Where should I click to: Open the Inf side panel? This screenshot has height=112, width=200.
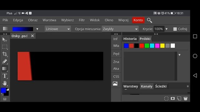115,39
